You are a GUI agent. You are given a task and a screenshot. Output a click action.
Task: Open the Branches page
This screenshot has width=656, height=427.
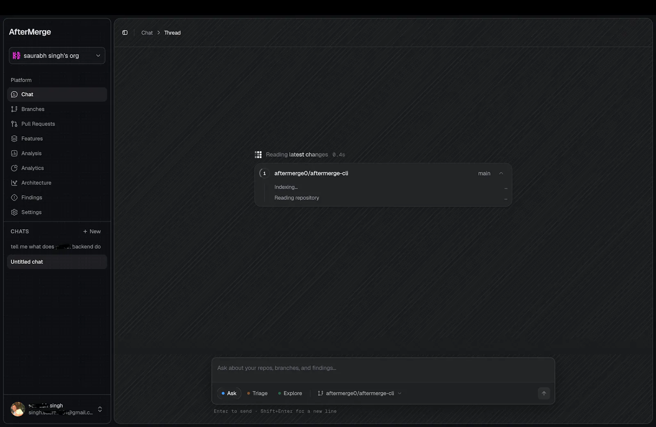click(57, 109)
